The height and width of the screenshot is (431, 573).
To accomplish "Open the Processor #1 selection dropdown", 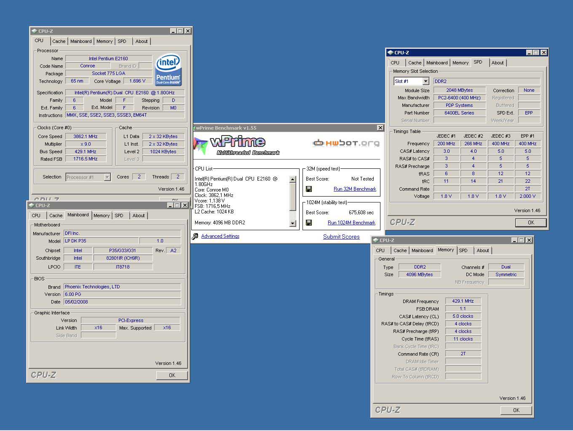I will coord(107,177).
